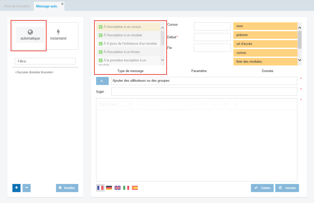Click the Modifier gear button
Viewport: 314px width, 203px height.
point(67,188)
